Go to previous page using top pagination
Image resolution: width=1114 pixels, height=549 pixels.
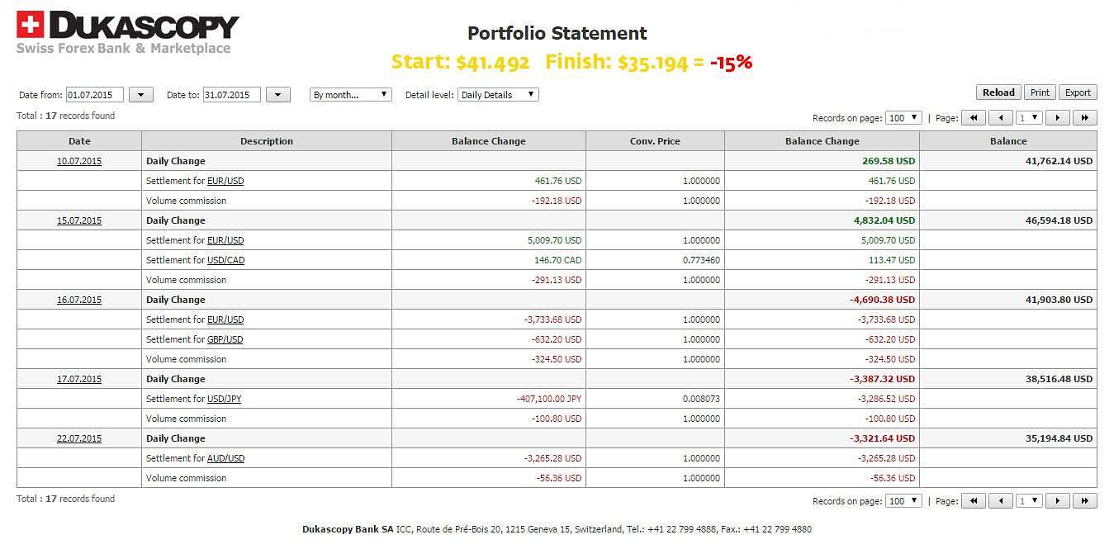click(1001, 118)
